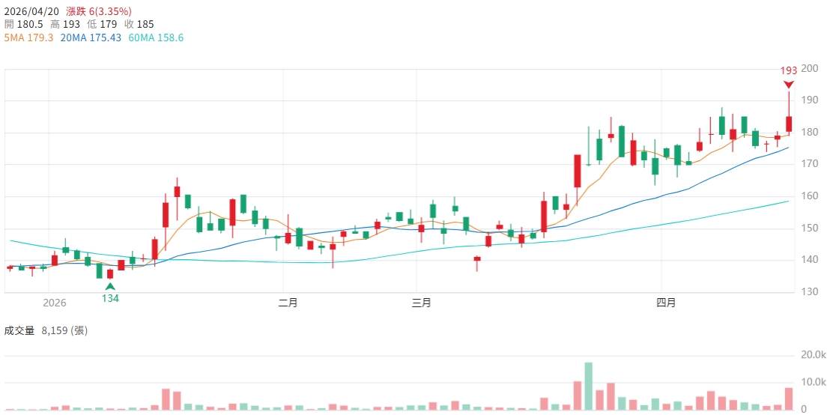836x415 pixels.
Task: Click the green low-price arrow marker
Action: [x=110, y=285]
